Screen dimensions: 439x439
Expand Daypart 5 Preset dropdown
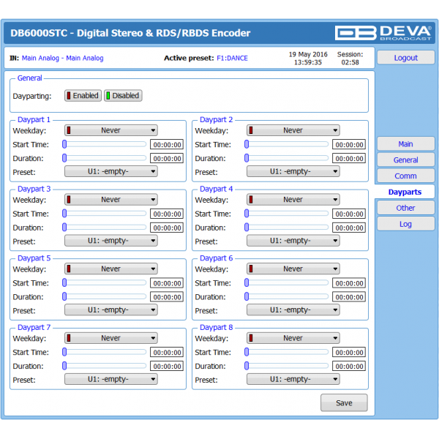pos(111,310)
